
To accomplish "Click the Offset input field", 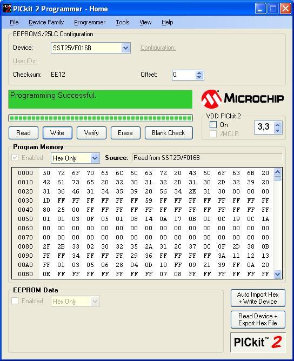I will [184, 75].
